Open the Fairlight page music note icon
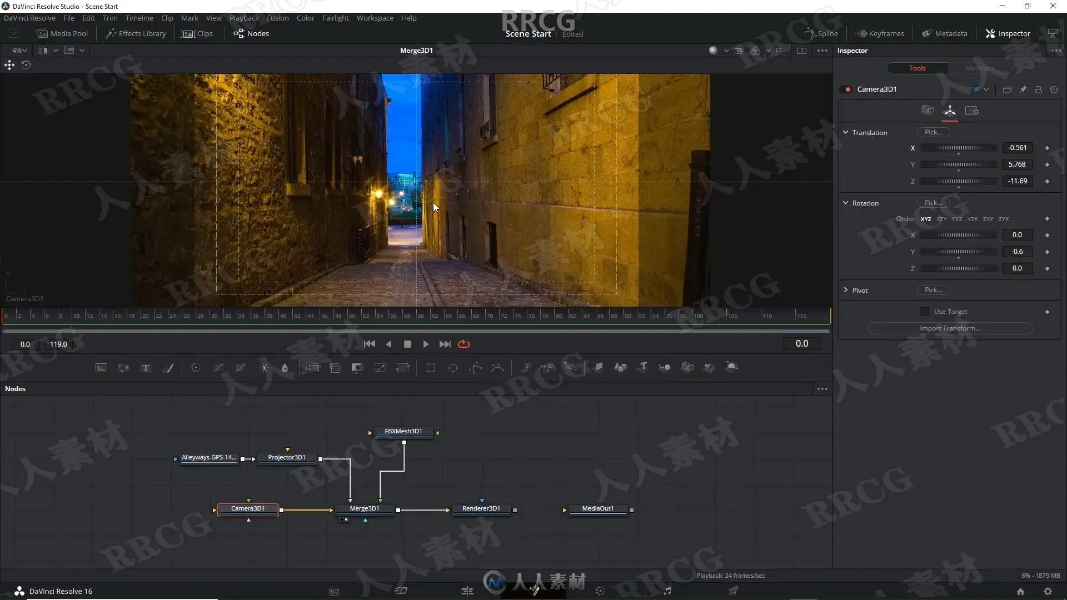 click(667, 591)
